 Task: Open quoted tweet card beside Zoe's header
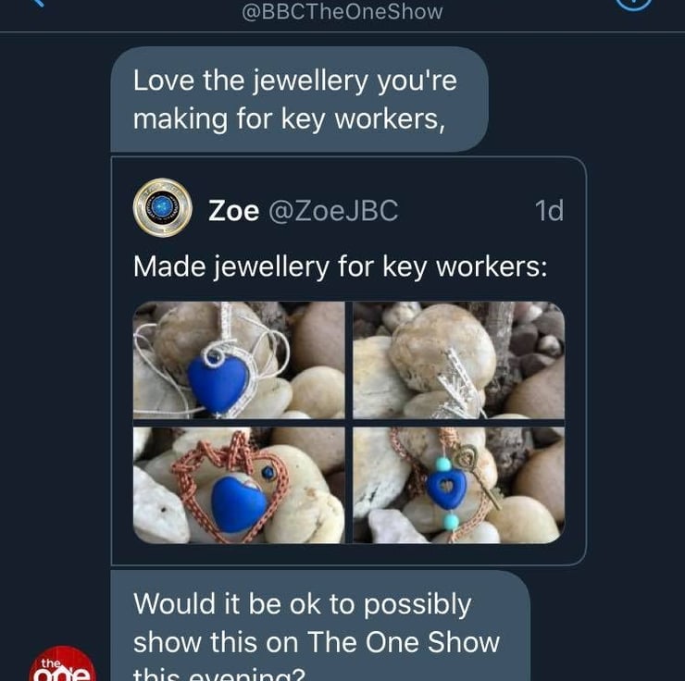tap(349, 361)
